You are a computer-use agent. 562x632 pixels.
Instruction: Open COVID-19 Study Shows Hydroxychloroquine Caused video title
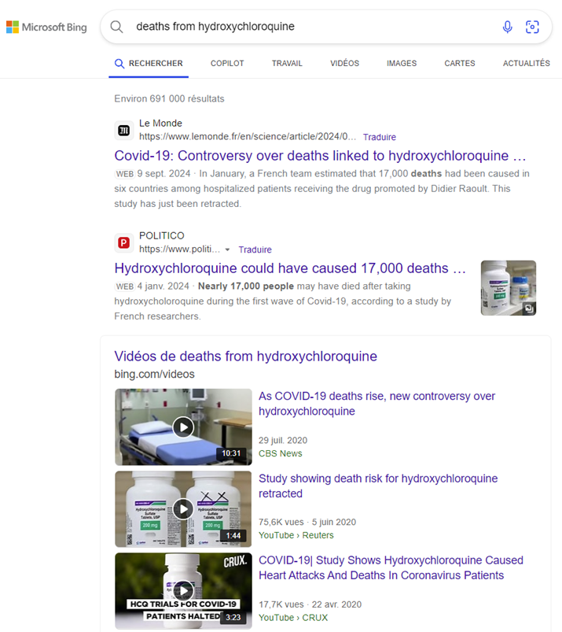coord(391,567)
